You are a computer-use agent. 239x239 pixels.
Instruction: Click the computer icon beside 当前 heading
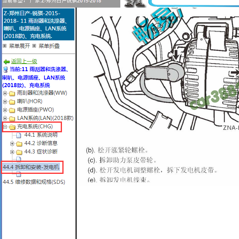click(6, 70)
